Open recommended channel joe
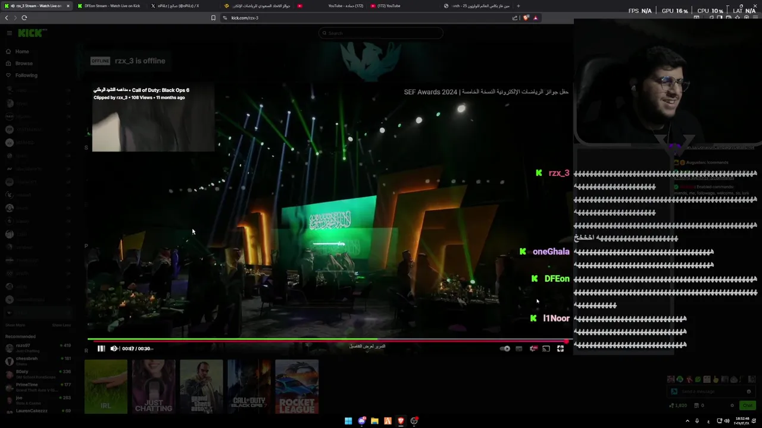Image resolution: width=762 pixels, height=428 pixels. [38, 399]
